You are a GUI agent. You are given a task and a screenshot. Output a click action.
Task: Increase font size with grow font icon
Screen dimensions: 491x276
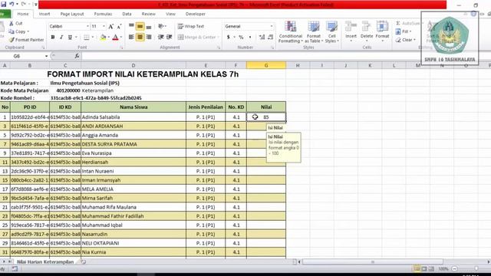tap(110, 27)
